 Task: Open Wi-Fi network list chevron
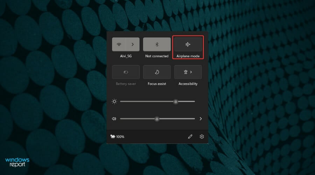pyautogui.click(x=133, y=44)
